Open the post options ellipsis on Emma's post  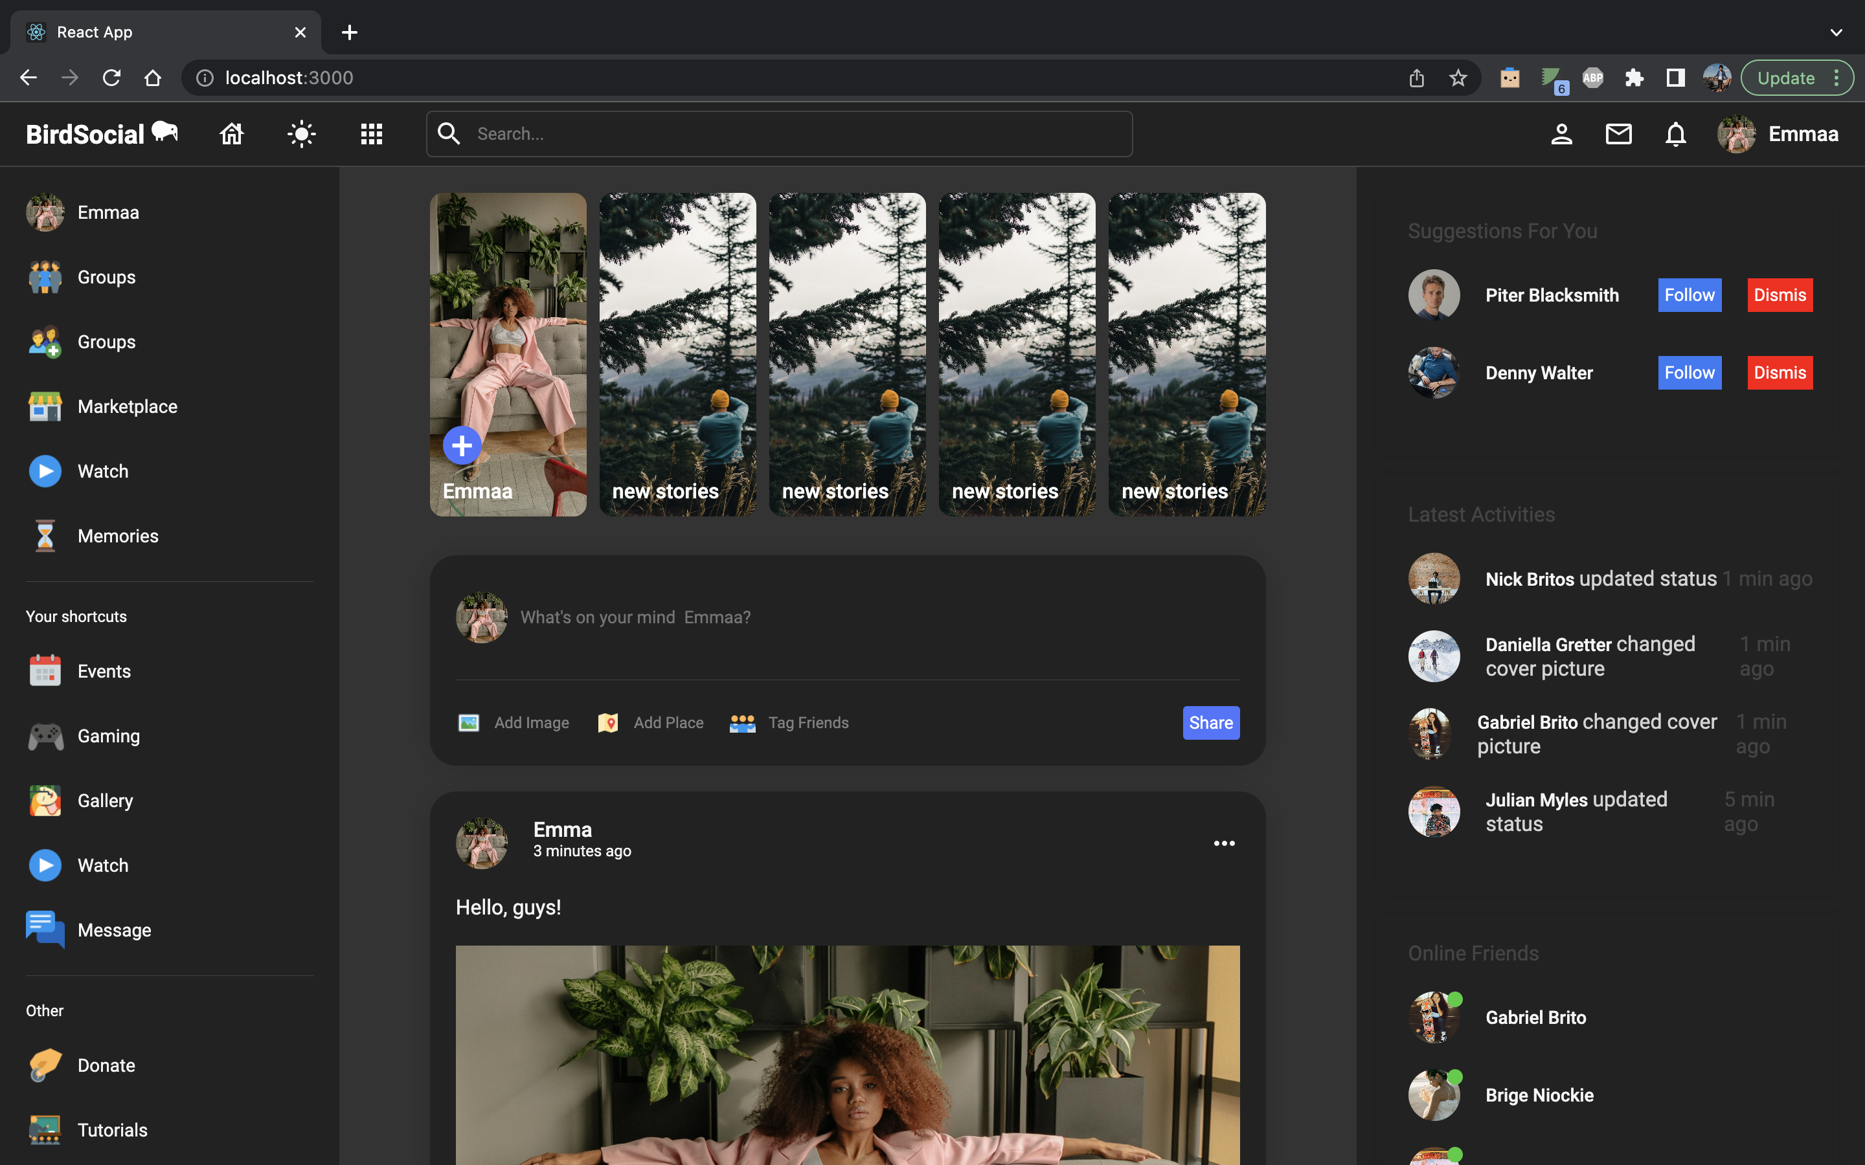1224,842
